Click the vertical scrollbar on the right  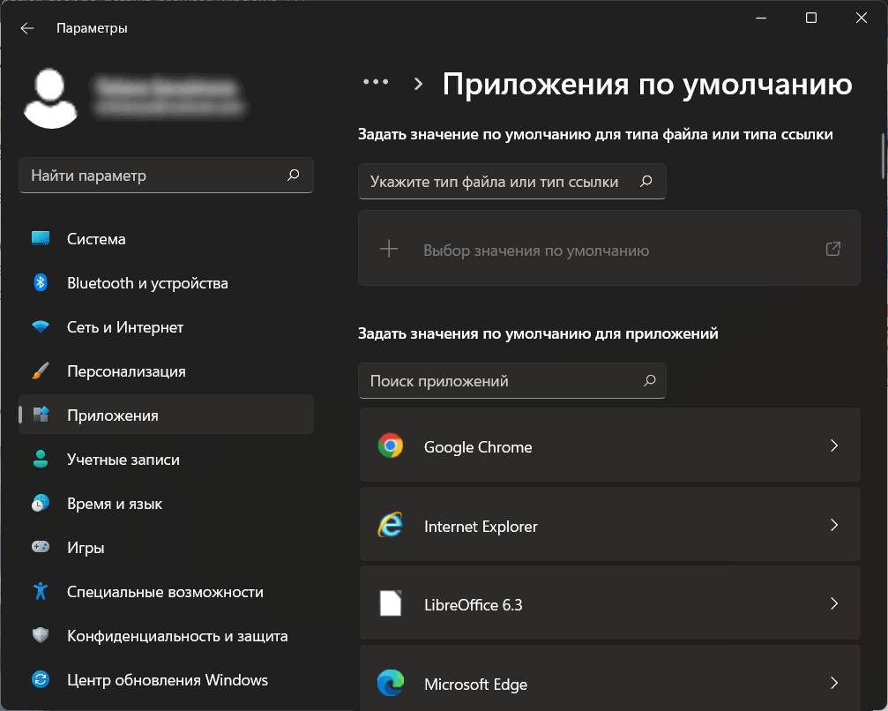(x=883, y=158)
